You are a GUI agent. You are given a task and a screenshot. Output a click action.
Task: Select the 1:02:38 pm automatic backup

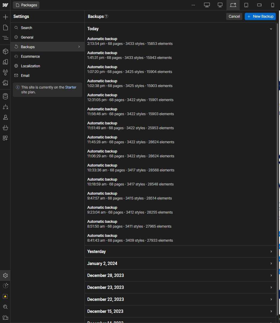coord(180,83)
